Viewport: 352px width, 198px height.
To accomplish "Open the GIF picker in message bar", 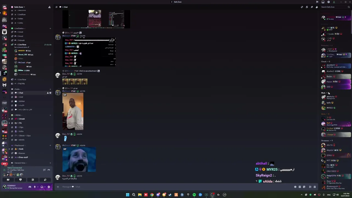I will (x=300, y=187).
